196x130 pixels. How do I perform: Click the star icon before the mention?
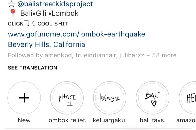pos(11,4)
